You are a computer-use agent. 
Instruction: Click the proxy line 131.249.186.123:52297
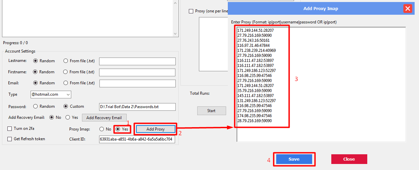pyautogui.click(x=256, y=101)
